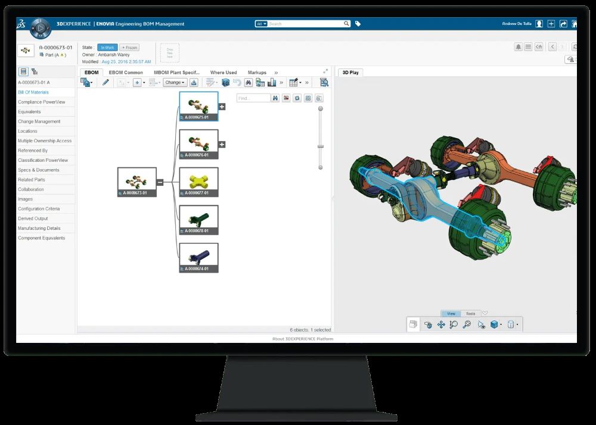596x425 pixels.
Task: Click the bar chart report icon
Action: click(x=272, y=82)
